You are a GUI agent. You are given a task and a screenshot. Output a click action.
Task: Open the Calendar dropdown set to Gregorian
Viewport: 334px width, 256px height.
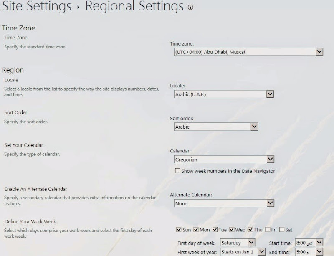click(224, 160)
